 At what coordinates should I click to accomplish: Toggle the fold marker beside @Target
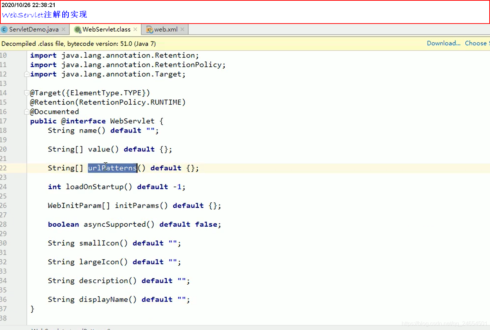tap(26, 93)
